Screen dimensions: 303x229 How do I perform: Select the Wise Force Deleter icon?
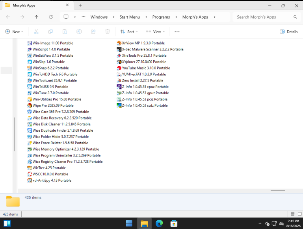click(x=30, y=143)
